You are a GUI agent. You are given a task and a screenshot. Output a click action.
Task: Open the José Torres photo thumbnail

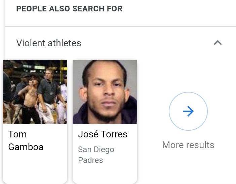(105, 91)
